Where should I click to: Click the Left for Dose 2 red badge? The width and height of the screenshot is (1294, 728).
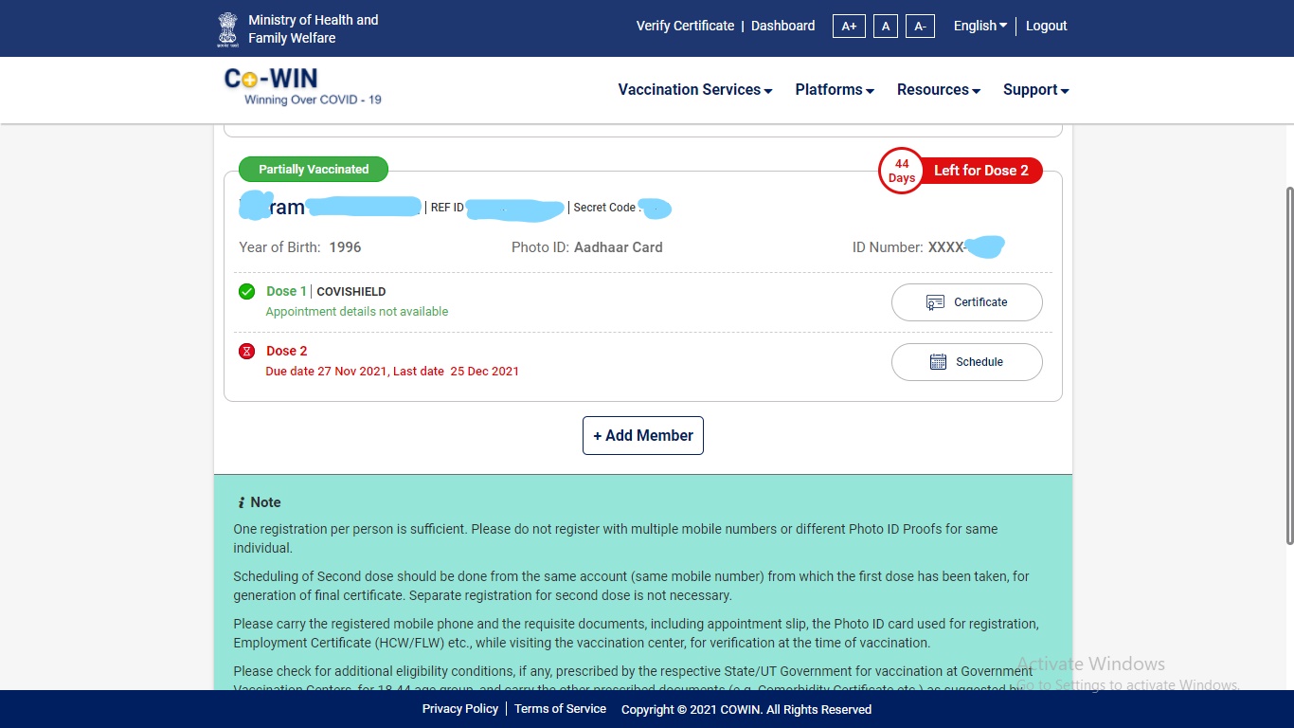pyautogui.click(x=980, y=171)
